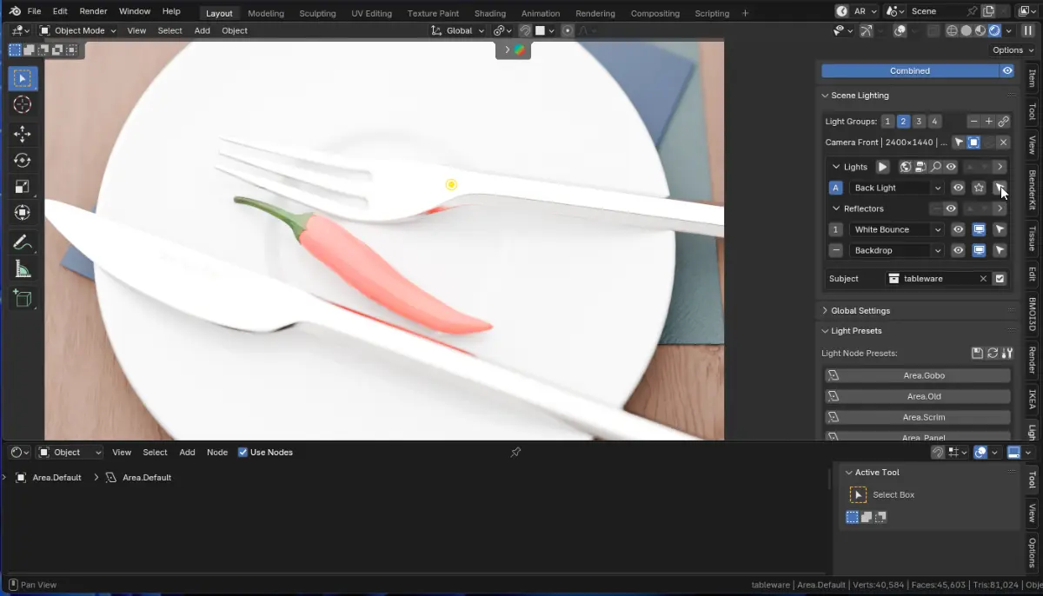
Task: Click the magnifier icon in Lights row
Action: pos(936,167)
